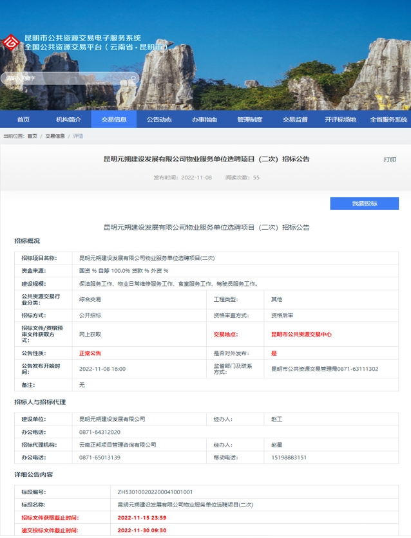411x538 pixels.
Task: Open the 机构简介 navigation tab
Action: (x=68, y=120)
